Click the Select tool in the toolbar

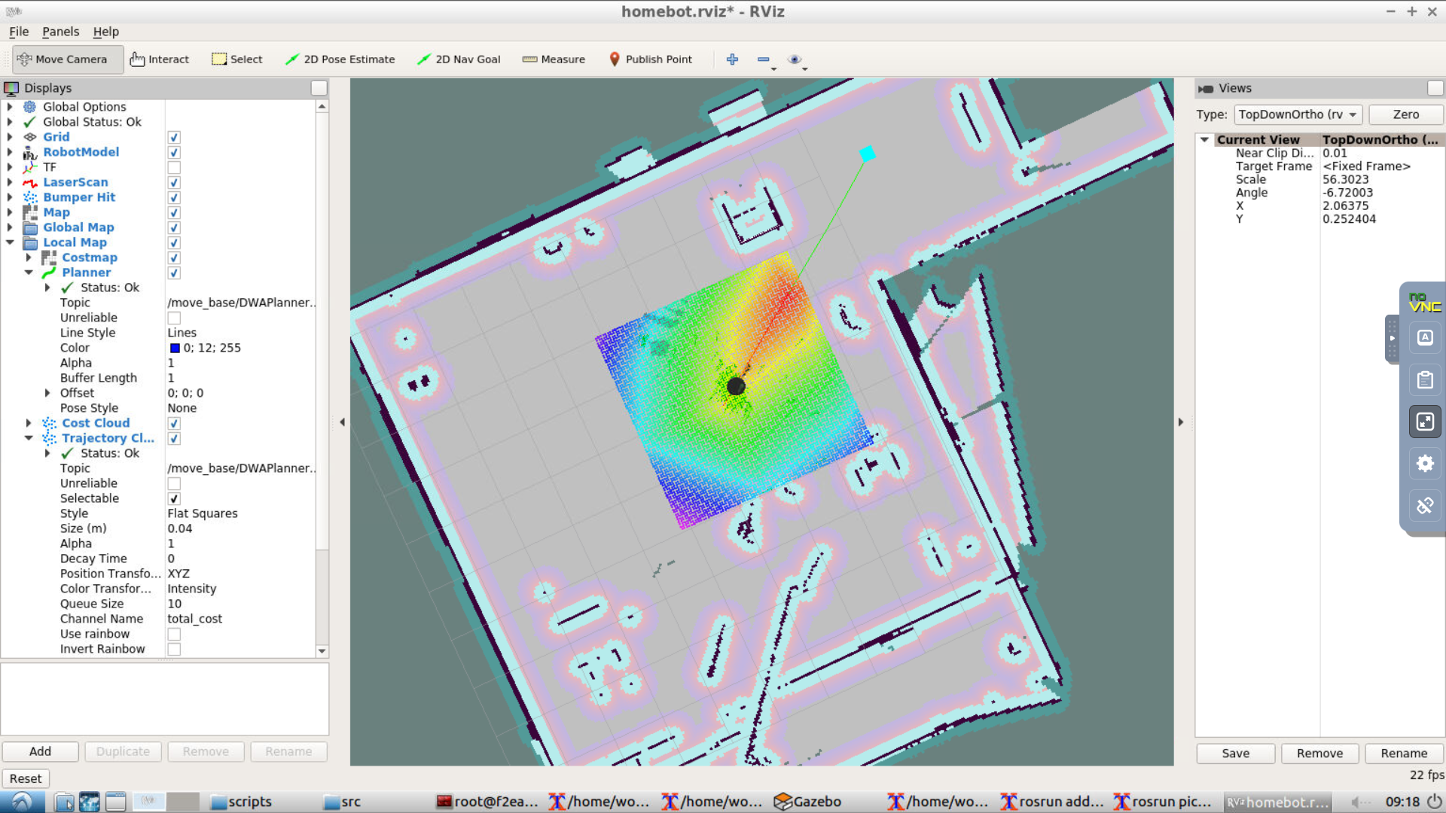pyautogui.click(x=236, y=59)
